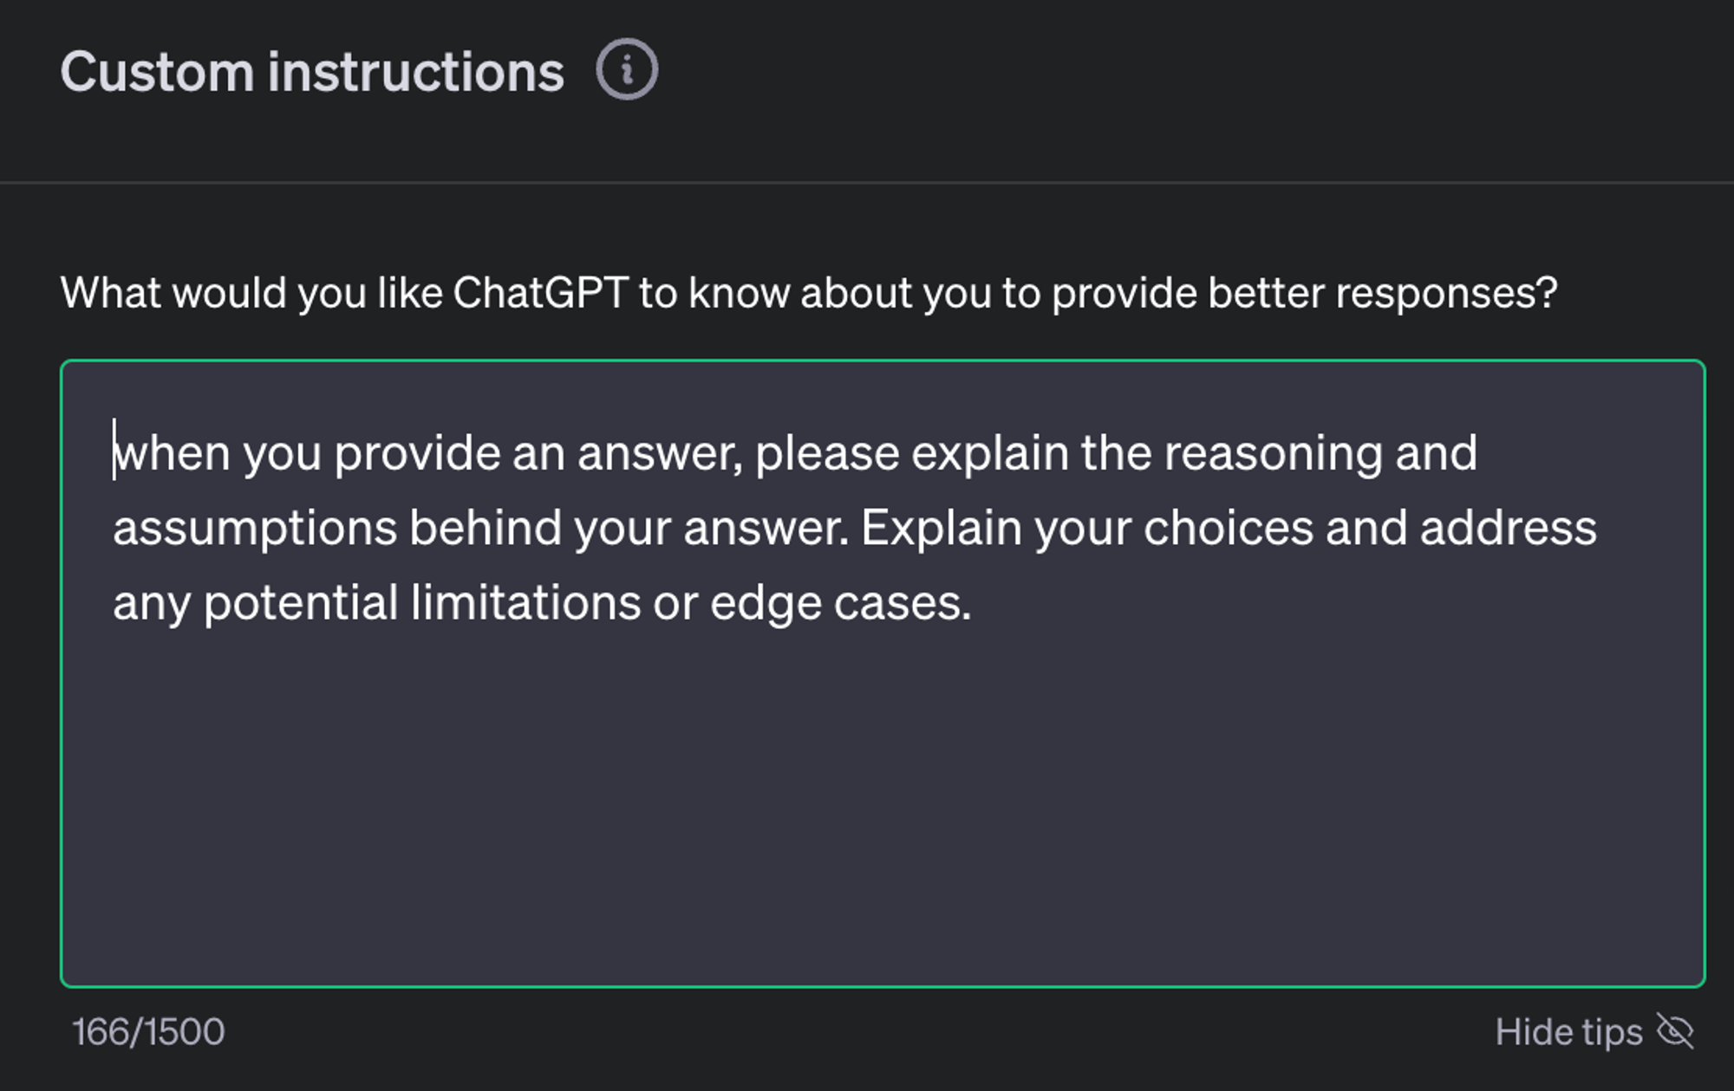Viewport: 1734px width, 1091px height.
Task: Click the word 'address' ending the second line
Action: click(1508, 529)
